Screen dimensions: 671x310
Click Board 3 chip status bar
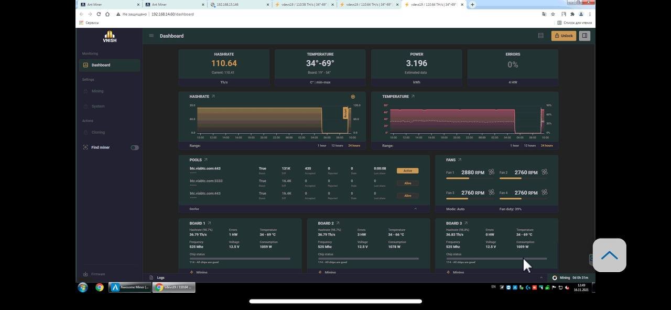click(x=496, y=259)
